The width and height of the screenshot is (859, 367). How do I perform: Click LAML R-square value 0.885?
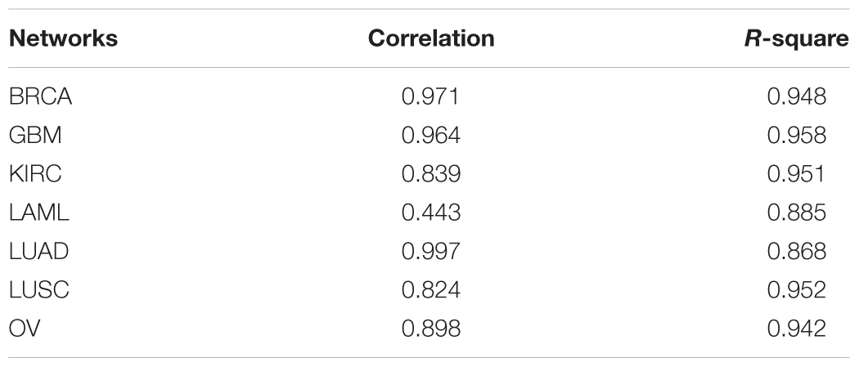coord(797,213)
